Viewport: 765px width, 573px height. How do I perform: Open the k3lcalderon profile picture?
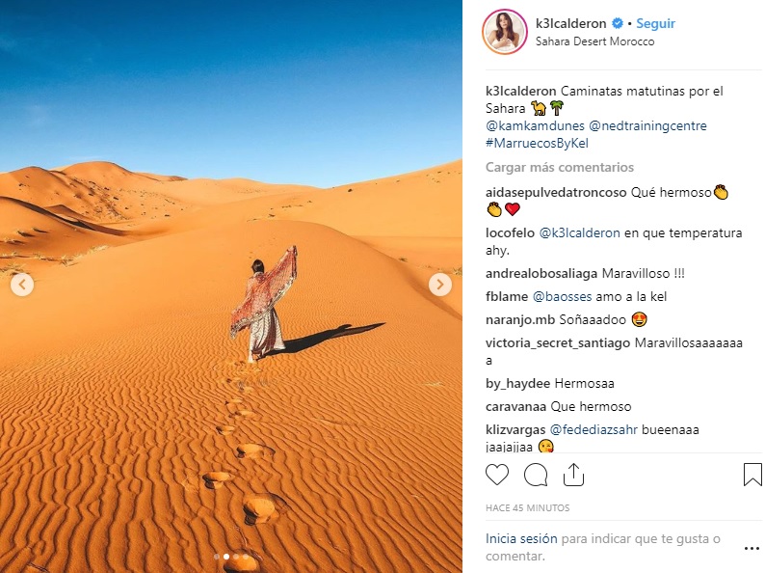tap(505, 32)
